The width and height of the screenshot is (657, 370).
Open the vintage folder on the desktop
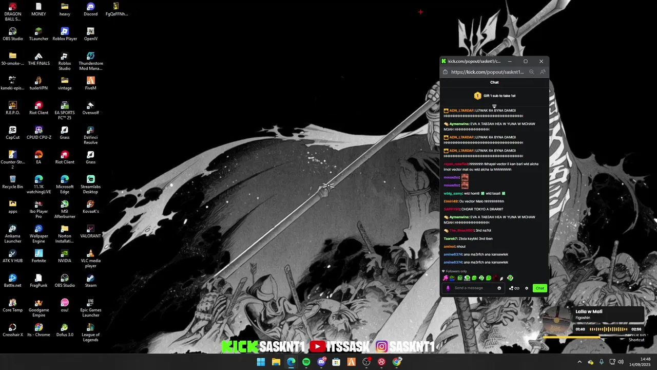click(65, 84)
